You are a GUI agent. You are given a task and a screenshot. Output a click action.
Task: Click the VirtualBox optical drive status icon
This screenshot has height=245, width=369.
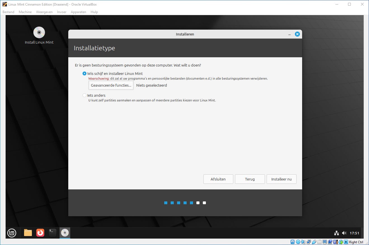(x=298, y=242)
